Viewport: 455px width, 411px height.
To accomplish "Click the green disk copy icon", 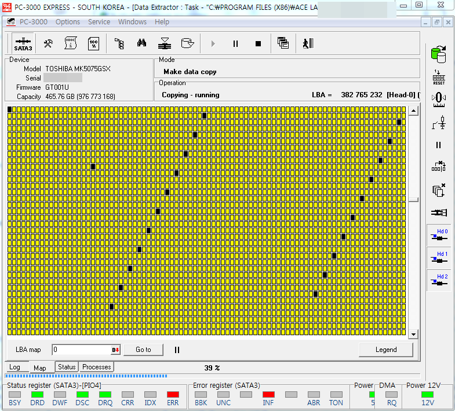I will tap(438, 54).
